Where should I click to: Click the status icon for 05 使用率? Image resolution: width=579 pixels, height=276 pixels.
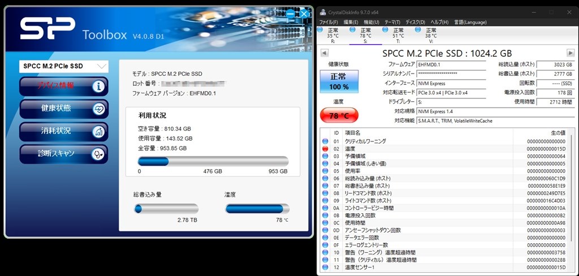[x=325, y=171]
